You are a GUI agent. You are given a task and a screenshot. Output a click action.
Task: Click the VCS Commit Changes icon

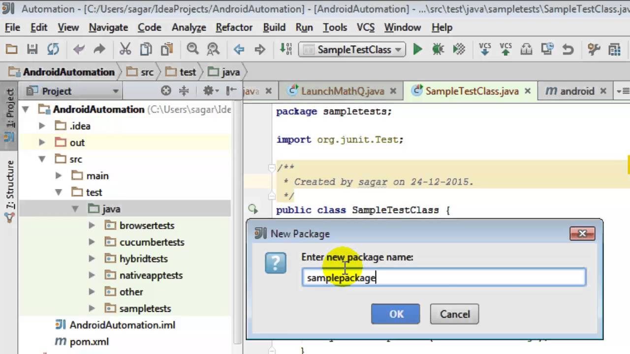click(x=505, y=49)
